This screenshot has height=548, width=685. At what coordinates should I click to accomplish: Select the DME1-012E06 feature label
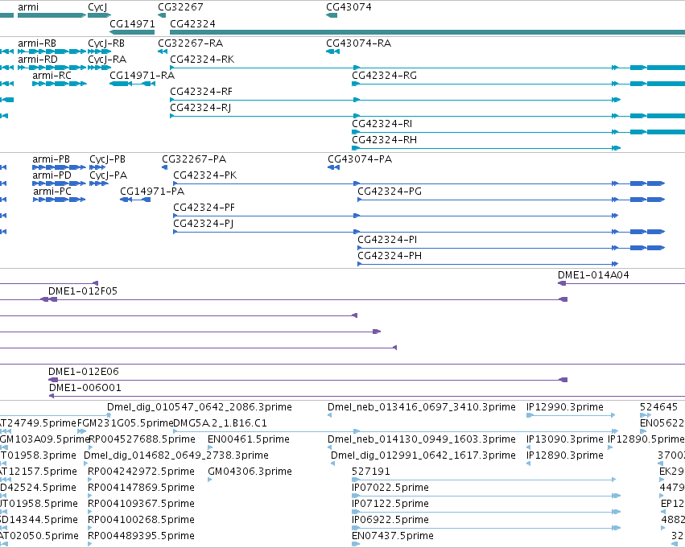(x=84, y=372)
